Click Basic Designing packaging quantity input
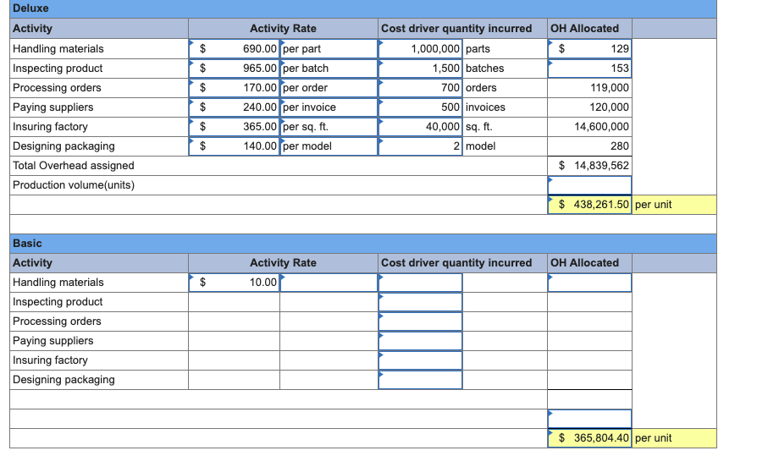768x467 pixels. tap(420, 380)
